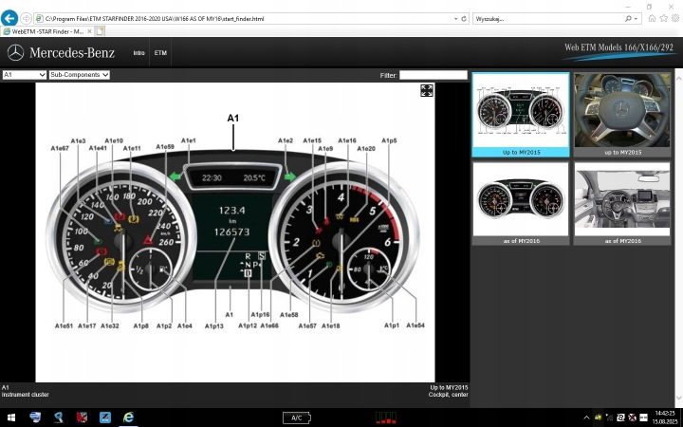683x427 pixels.
Task: Click the A1e3 component label
Action: point(78,140)
